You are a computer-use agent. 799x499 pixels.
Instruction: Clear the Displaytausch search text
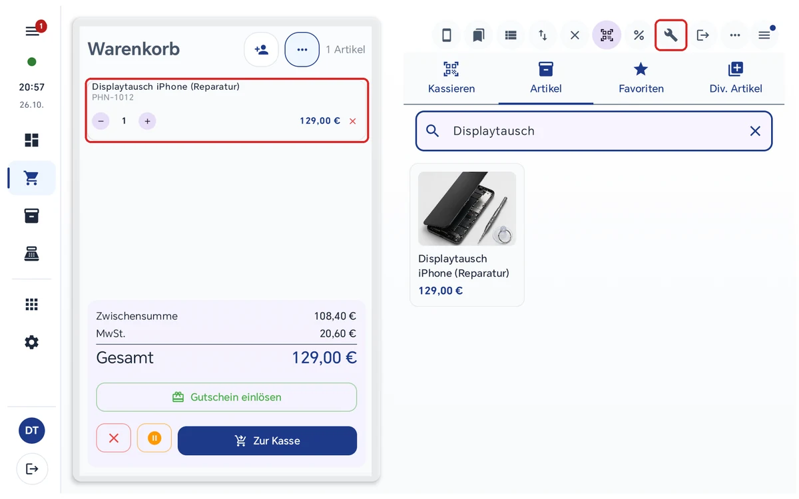click(755, 131)
